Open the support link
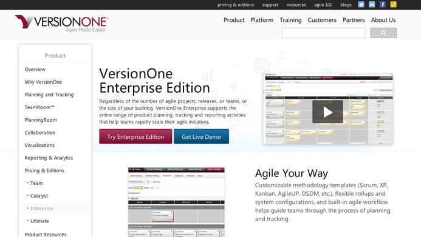Viewport: 421px width, 237px height. pos(270,5)
